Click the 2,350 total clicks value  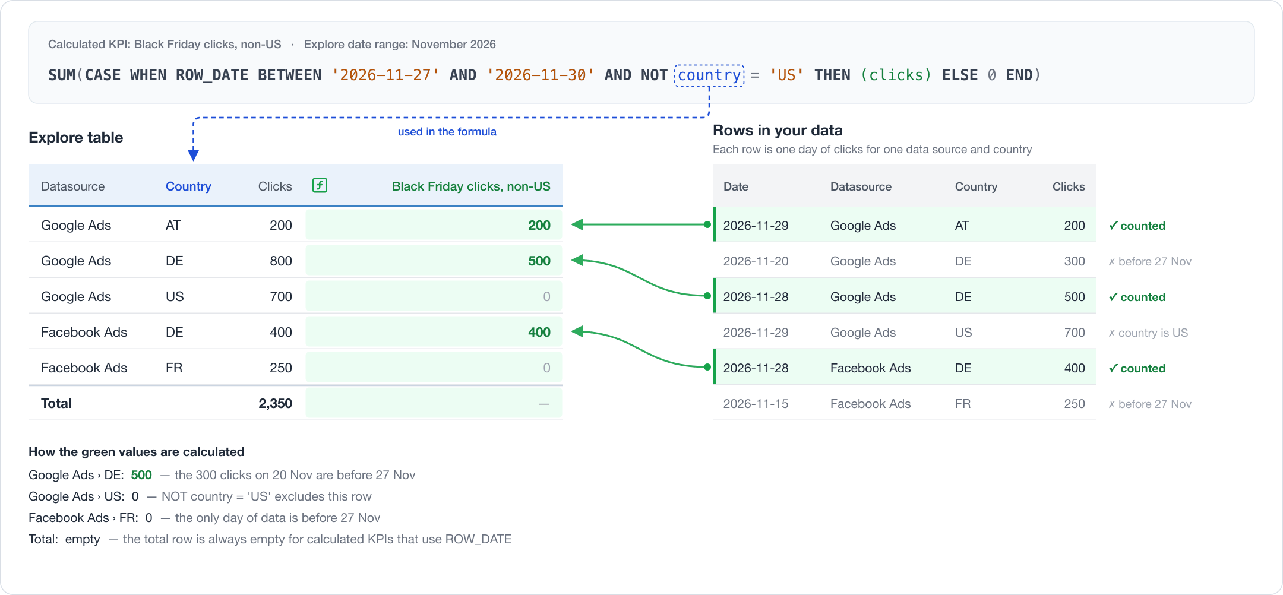276,404
